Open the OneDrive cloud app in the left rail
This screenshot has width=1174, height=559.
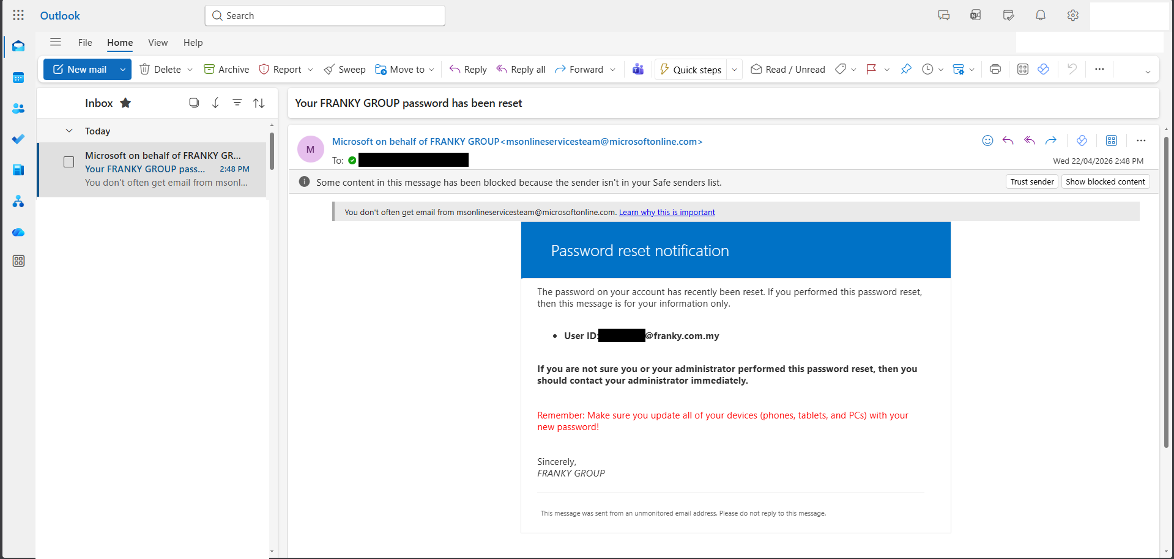coord(18,232)
